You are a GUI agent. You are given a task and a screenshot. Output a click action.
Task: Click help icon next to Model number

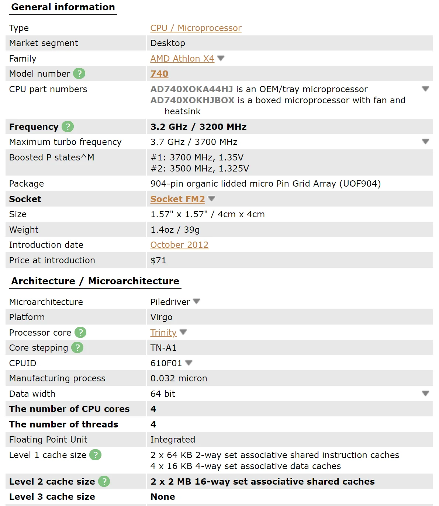point(79,74)
